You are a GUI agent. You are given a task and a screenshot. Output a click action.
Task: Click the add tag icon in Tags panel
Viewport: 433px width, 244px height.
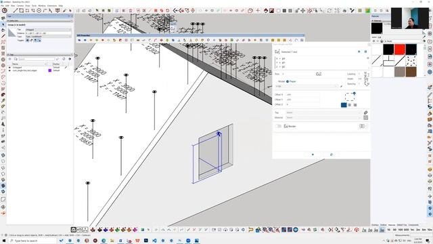(10, 59)
